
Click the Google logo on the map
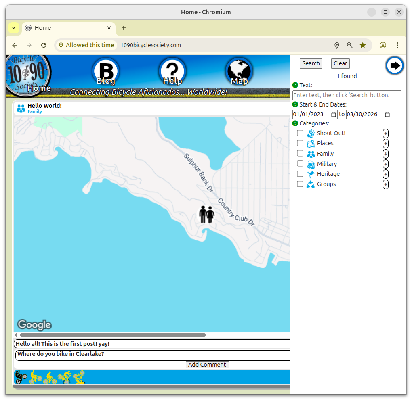coord(34,325)
